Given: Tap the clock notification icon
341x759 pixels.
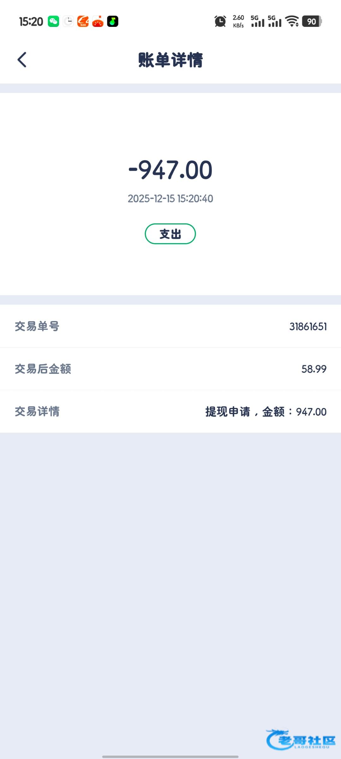Looking at the screenshot, I should (68, 22).
